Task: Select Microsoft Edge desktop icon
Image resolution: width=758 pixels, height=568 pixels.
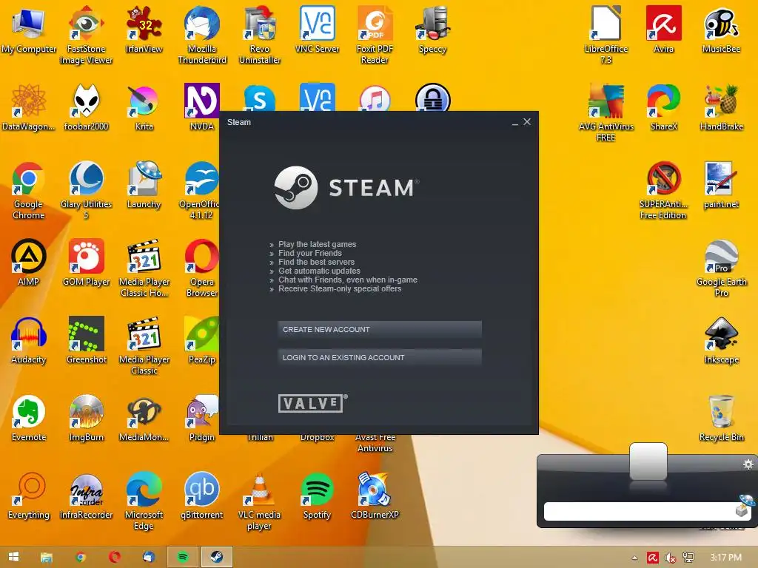Action: click(144, 501)
